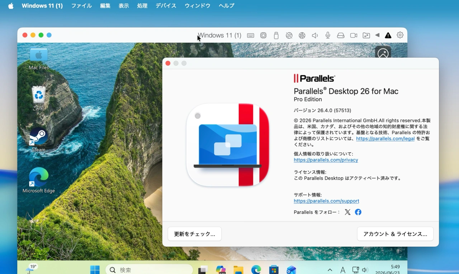The width and height of the screenshot is (459, 274).
Task: Open the hard disk icon in VM toolbar
Action: (341, 36)
